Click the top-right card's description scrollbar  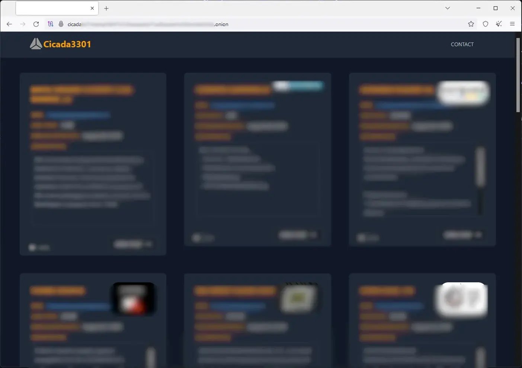pyautogui.click(x=481, y=166)
